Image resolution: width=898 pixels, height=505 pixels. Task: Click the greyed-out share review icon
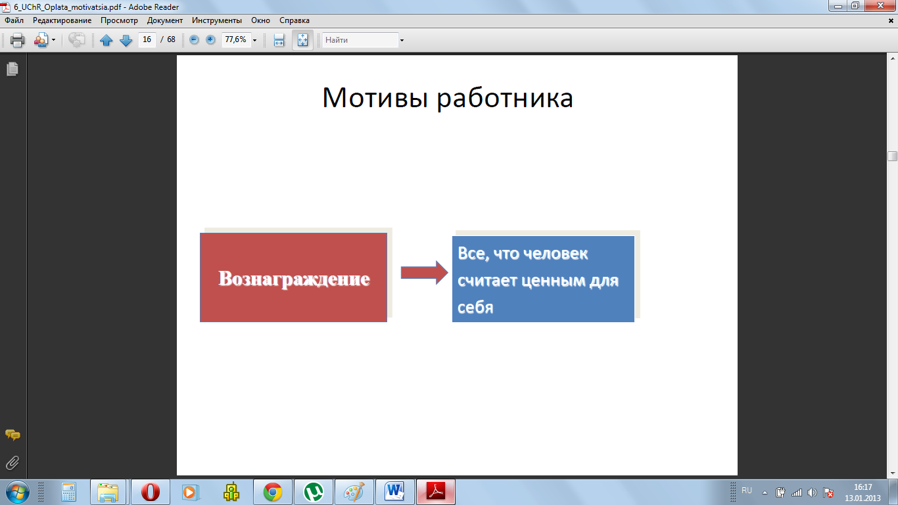[x=77, y=40]
